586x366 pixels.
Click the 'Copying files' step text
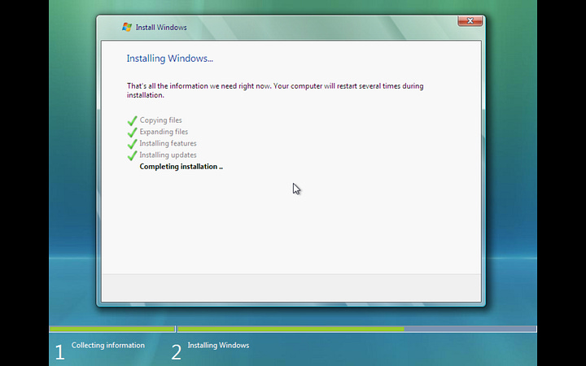pos(160,120)
